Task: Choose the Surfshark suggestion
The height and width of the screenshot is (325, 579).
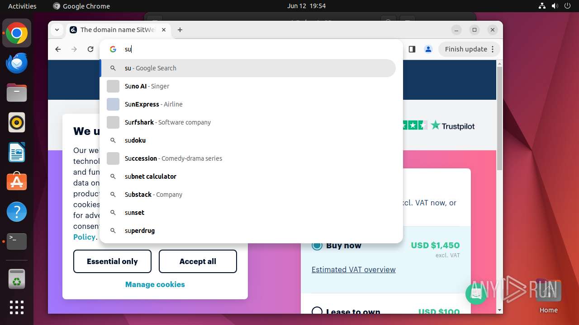Action: pos(248,122)
